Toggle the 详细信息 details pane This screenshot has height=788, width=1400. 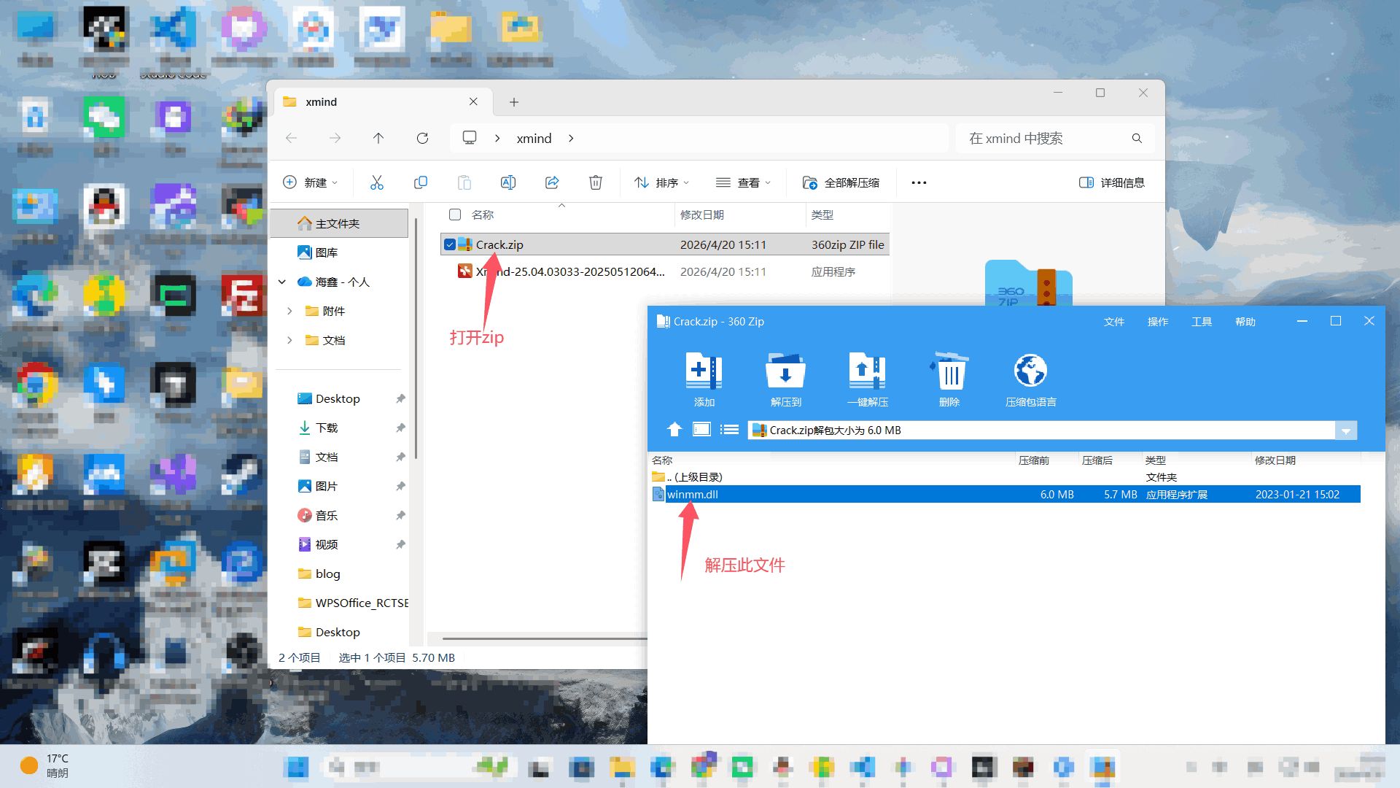tap(1112, 182)
